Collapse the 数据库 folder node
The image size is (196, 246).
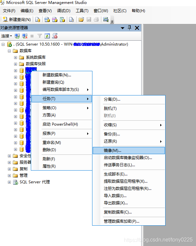point(9,51)
